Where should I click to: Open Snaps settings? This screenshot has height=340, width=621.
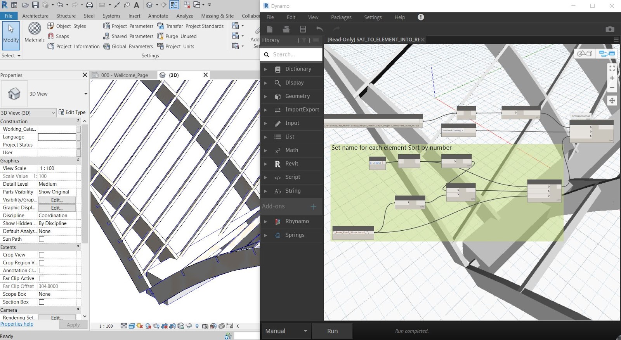58,36
